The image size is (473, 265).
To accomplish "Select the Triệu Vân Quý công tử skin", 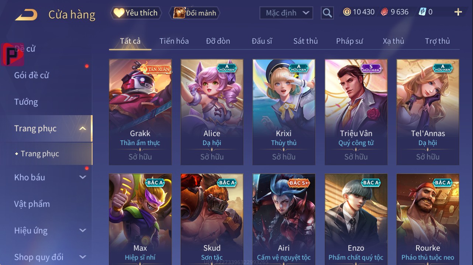I will click(x=356, y=112).
